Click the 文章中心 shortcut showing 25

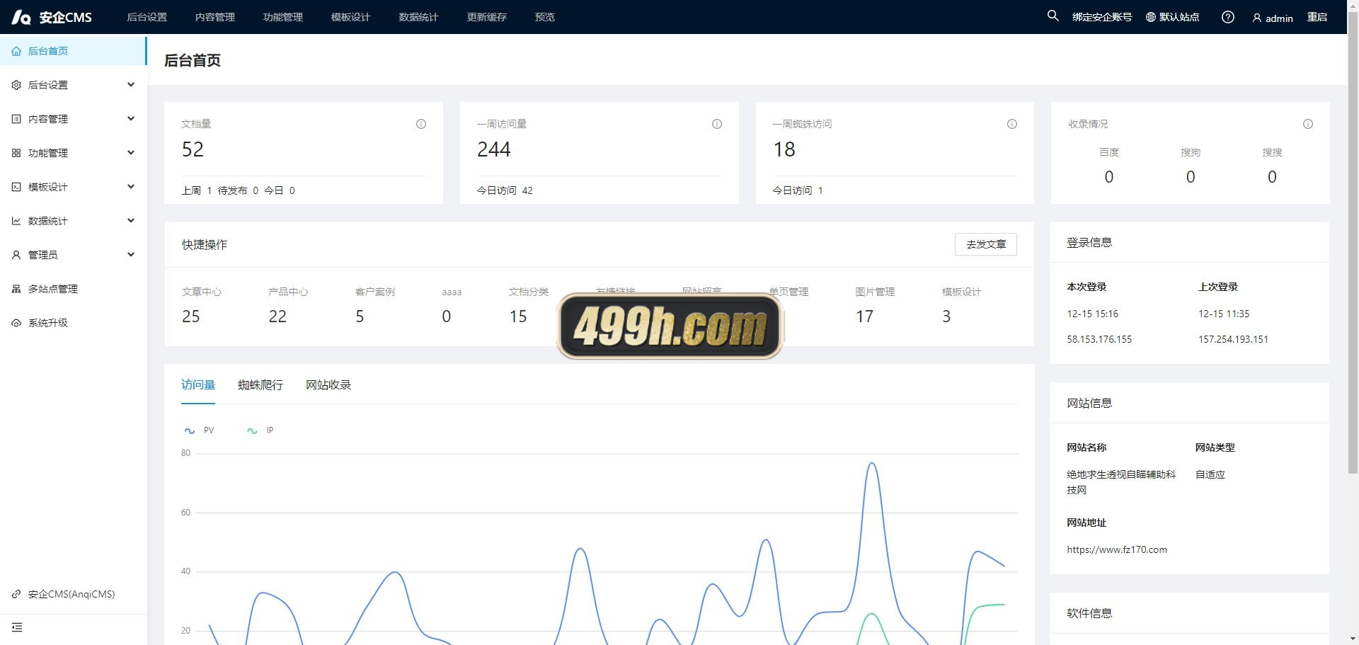coord(202,305)
